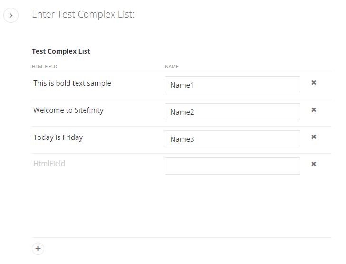The image size is (346, 264).
Task: Click the Name1 text input field
Action: tap(232, 85)
